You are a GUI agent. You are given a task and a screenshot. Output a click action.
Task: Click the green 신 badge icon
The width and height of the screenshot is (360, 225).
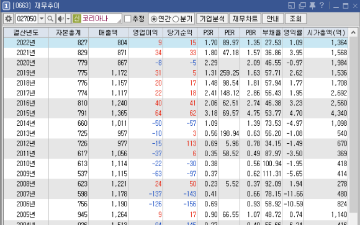click(x=77, y=19)
